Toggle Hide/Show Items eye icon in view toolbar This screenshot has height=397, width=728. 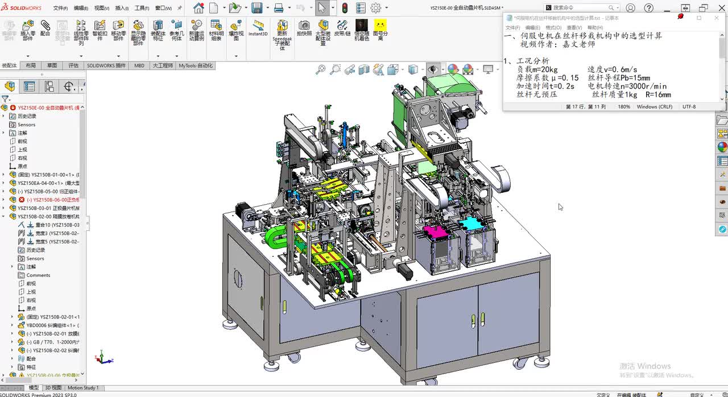click(433, 69)
